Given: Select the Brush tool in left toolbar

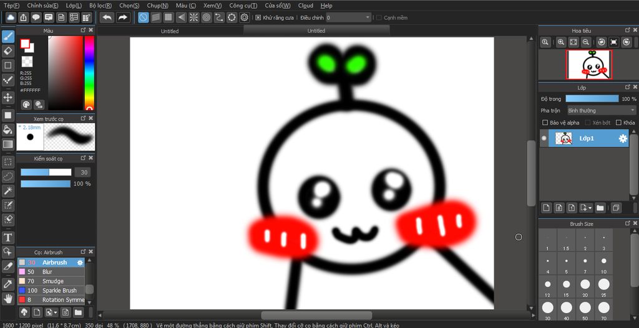Looking at the screenshot, I should click(7, 36).
